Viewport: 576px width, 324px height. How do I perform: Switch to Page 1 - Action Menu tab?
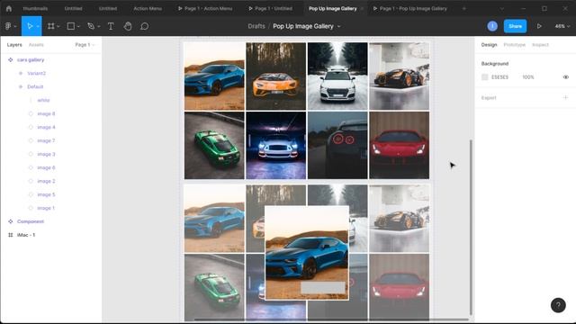pos(205,8)
